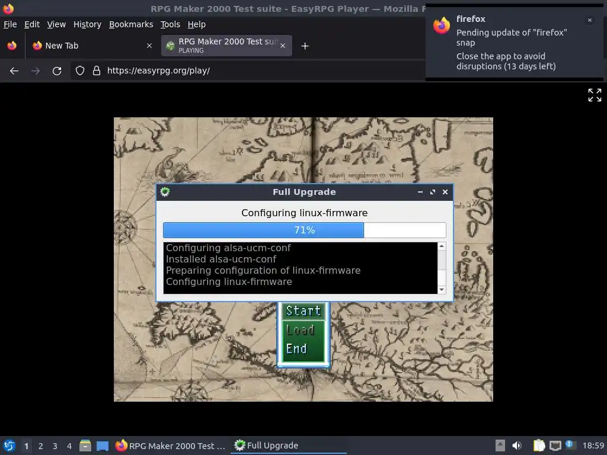Close the RPG Maker 2000 Test suite tab
This screenshot has height=455, width=607.
283,46
